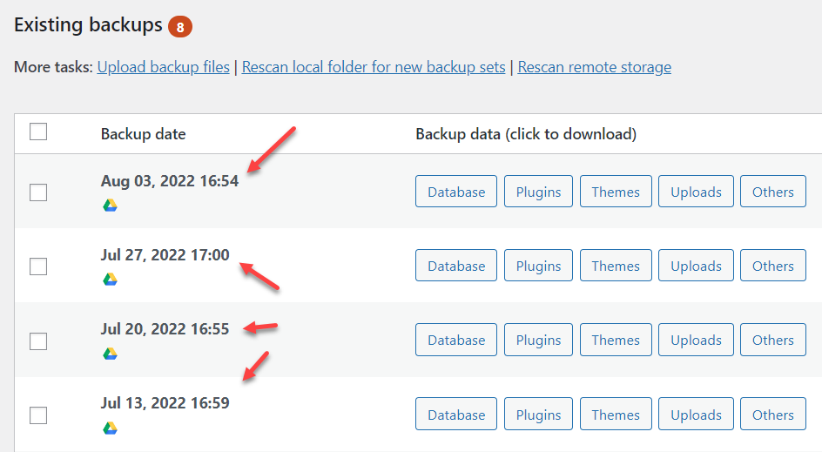Image resolution: width=822 pixels, height=452 pixels.
Task: Tick the select-all checkbox in table header
Action: (38, 132)
